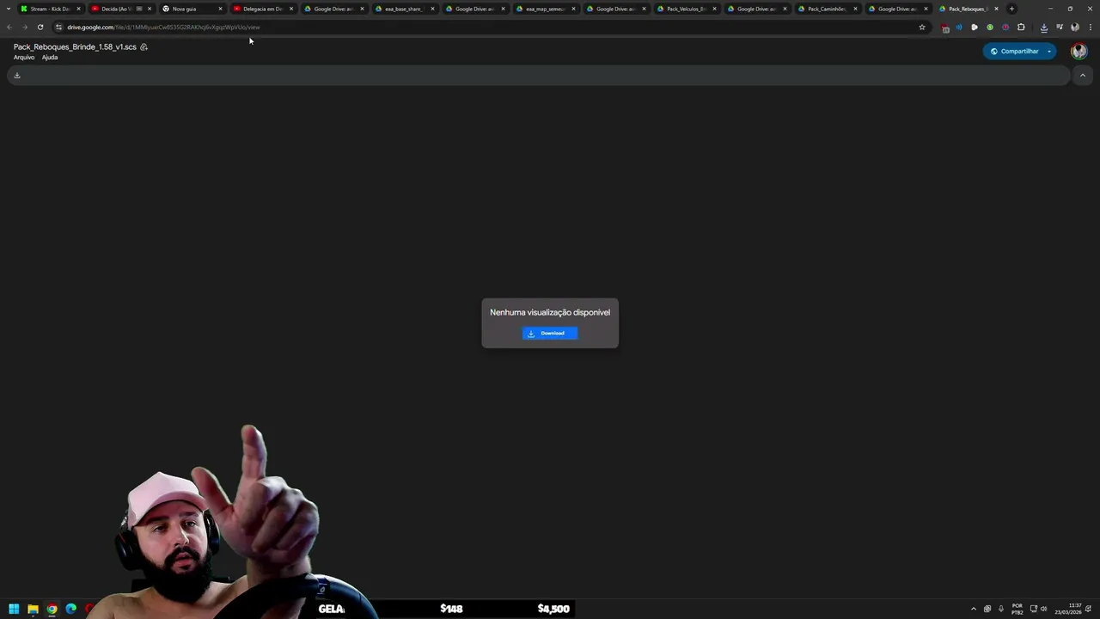
Task: Click the file name Pack_Reboques_Brinde_1.58_v1.scs
Action: coord(75,47)
